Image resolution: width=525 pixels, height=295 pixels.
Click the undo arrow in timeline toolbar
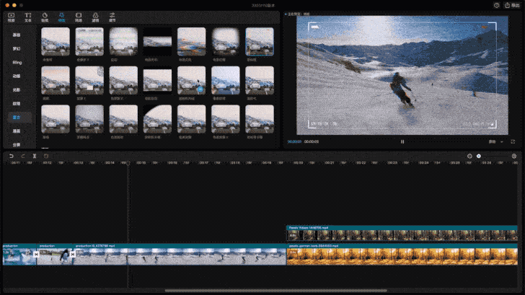(x=11, y=156)
